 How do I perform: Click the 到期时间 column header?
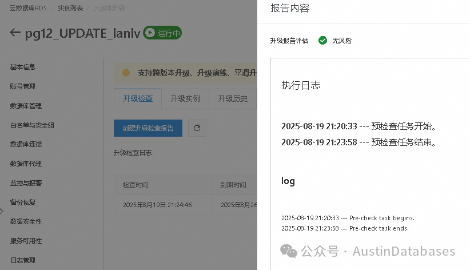coord(233,185)
